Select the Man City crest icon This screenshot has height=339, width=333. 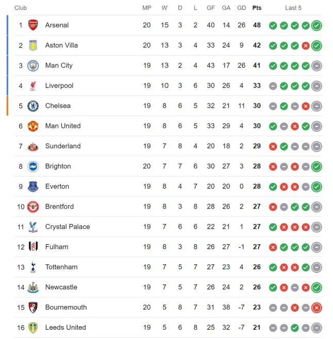pyautogui.click(x=33, y=66)
